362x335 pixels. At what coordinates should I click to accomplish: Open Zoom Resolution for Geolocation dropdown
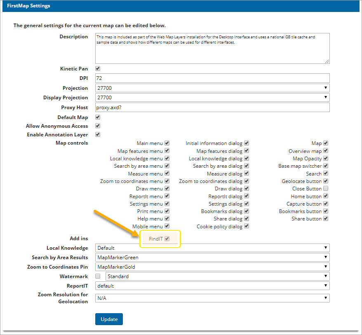tap(212, 298)
